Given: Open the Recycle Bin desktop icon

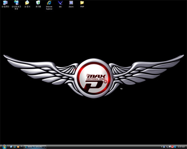Looking at the screenshot, I should pyautogui.click(x=38, y=4).
